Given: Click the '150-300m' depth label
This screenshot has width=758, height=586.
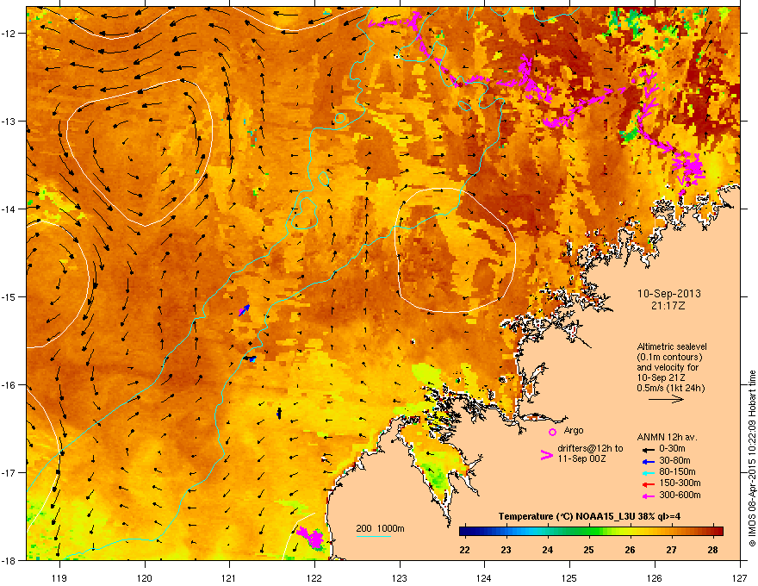Looking at the screenshot, I should pyautogui.click(x=680, y=483).
